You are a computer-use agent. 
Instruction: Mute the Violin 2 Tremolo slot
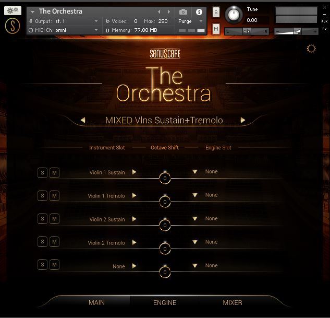(54, 242)
